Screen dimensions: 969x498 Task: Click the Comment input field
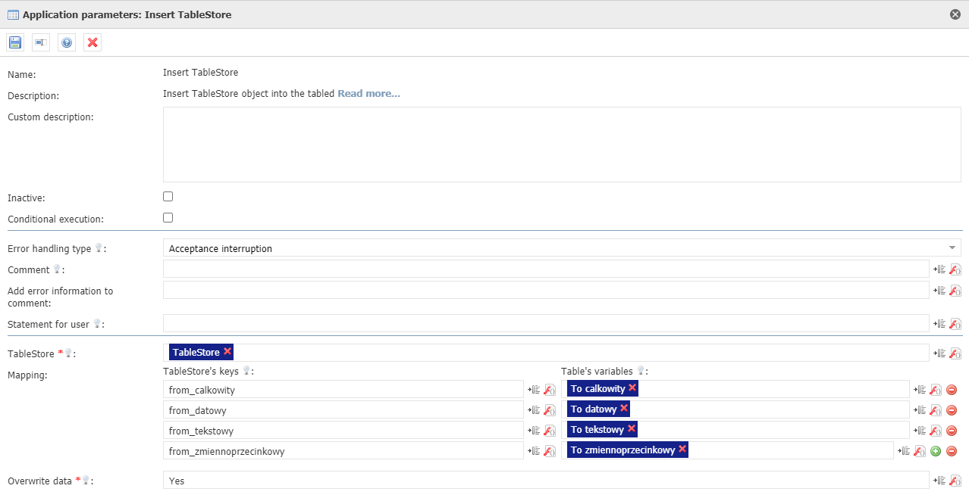pos(546,269)
